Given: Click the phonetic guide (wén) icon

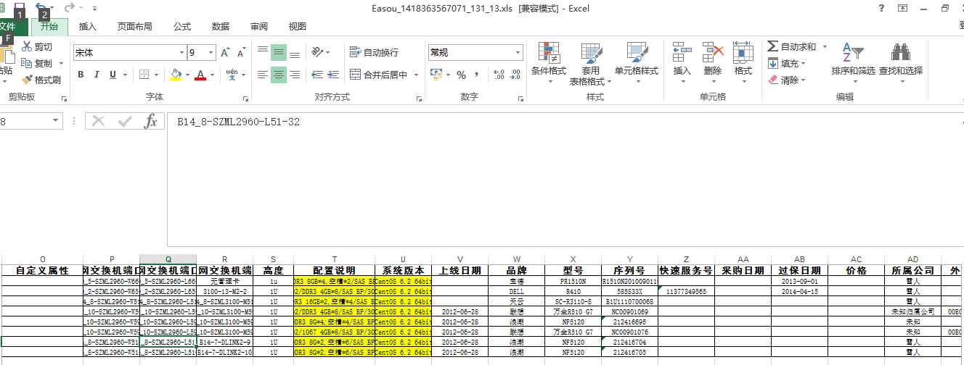Looking at the screenshot, I should [232, 74].
